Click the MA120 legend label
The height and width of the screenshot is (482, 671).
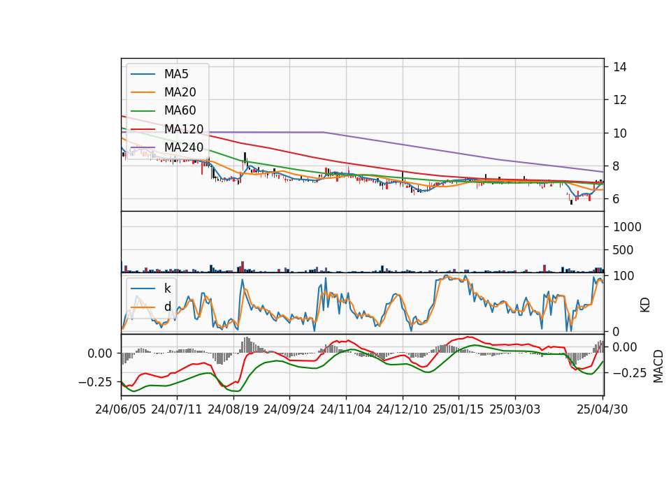184,129
